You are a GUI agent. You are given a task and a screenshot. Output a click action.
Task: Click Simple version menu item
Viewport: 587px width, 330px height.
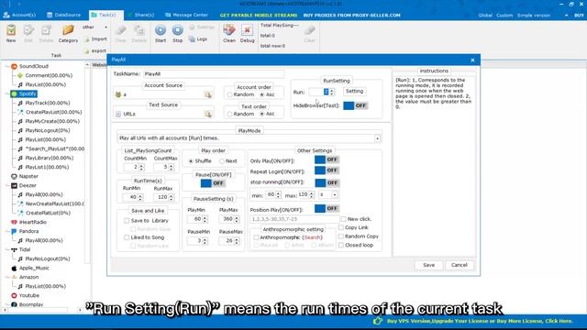pyautogui.click(x=534, y=16)
